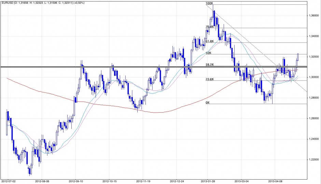321x184 pixels.
Task: Click the 50% Fibonacci level label
Action: point(208,53)
